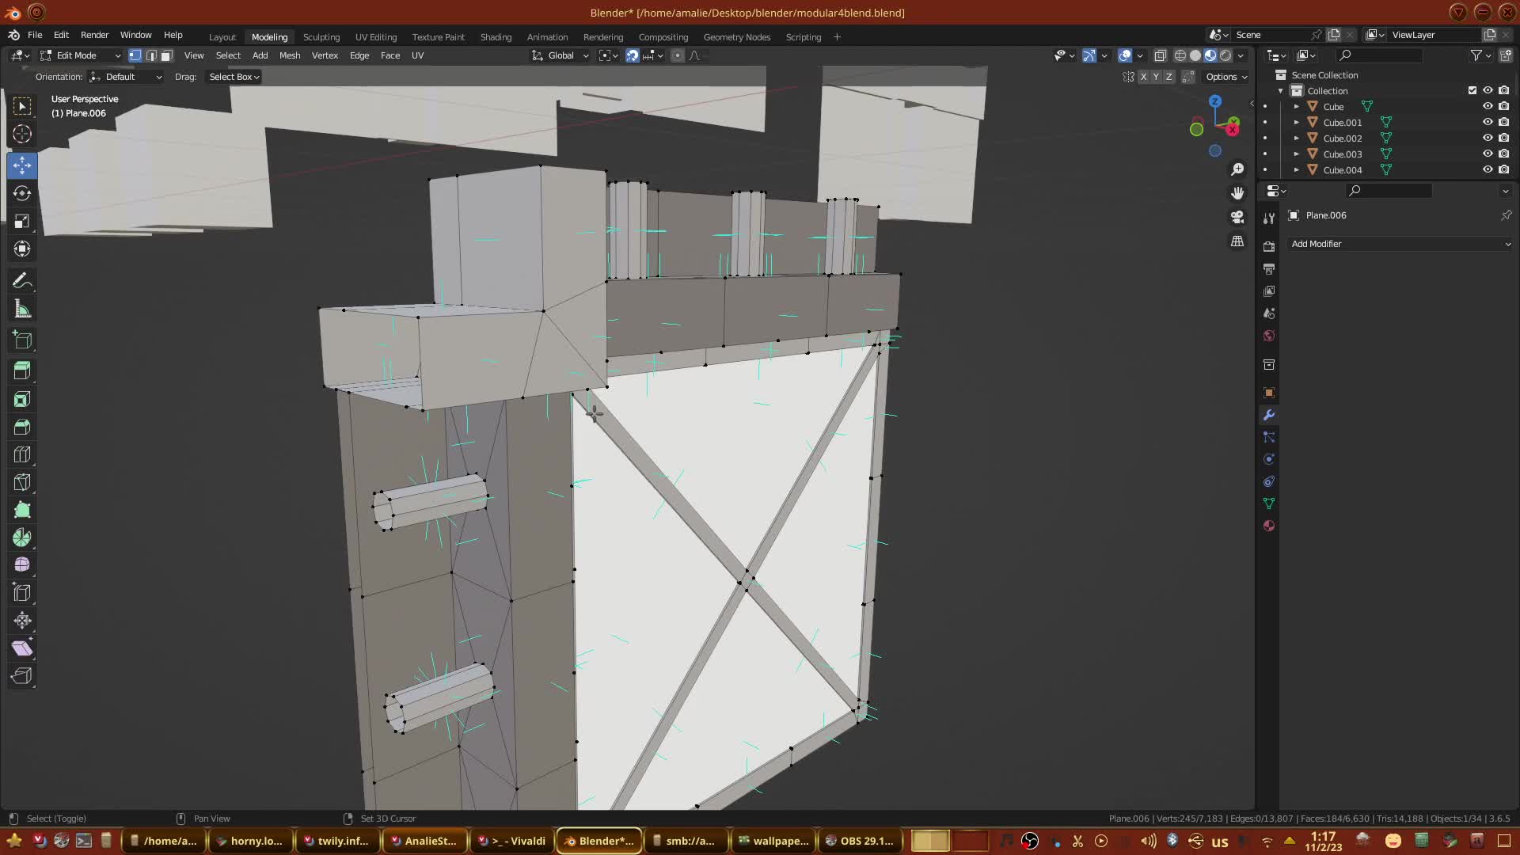Expand the Cube.002 tree item
The width and height of the screenshot is (1520, 855).
click(1296, 138)
